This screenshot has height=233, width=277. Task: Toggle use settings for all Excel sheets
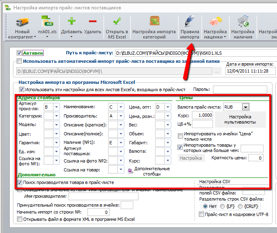point(21,89)
